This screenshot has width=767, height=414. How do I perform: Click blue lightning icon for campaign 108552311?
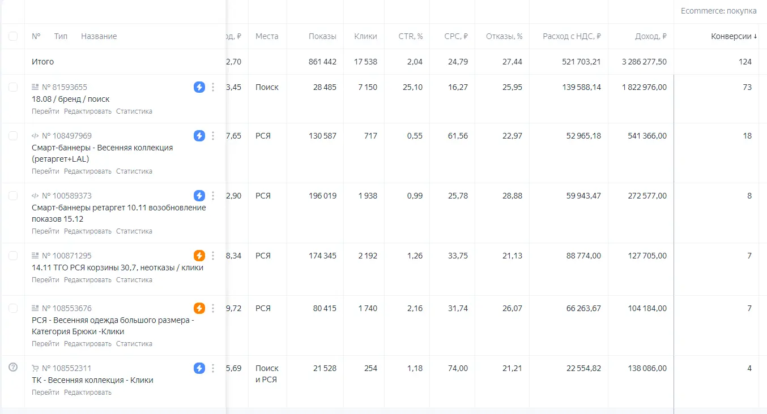pos(199,368)
